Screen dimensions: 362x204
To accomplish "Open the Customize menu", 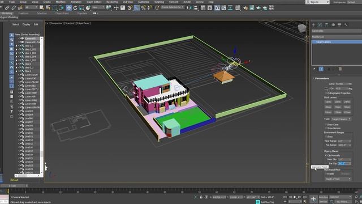I will click(x=144, y=2).
